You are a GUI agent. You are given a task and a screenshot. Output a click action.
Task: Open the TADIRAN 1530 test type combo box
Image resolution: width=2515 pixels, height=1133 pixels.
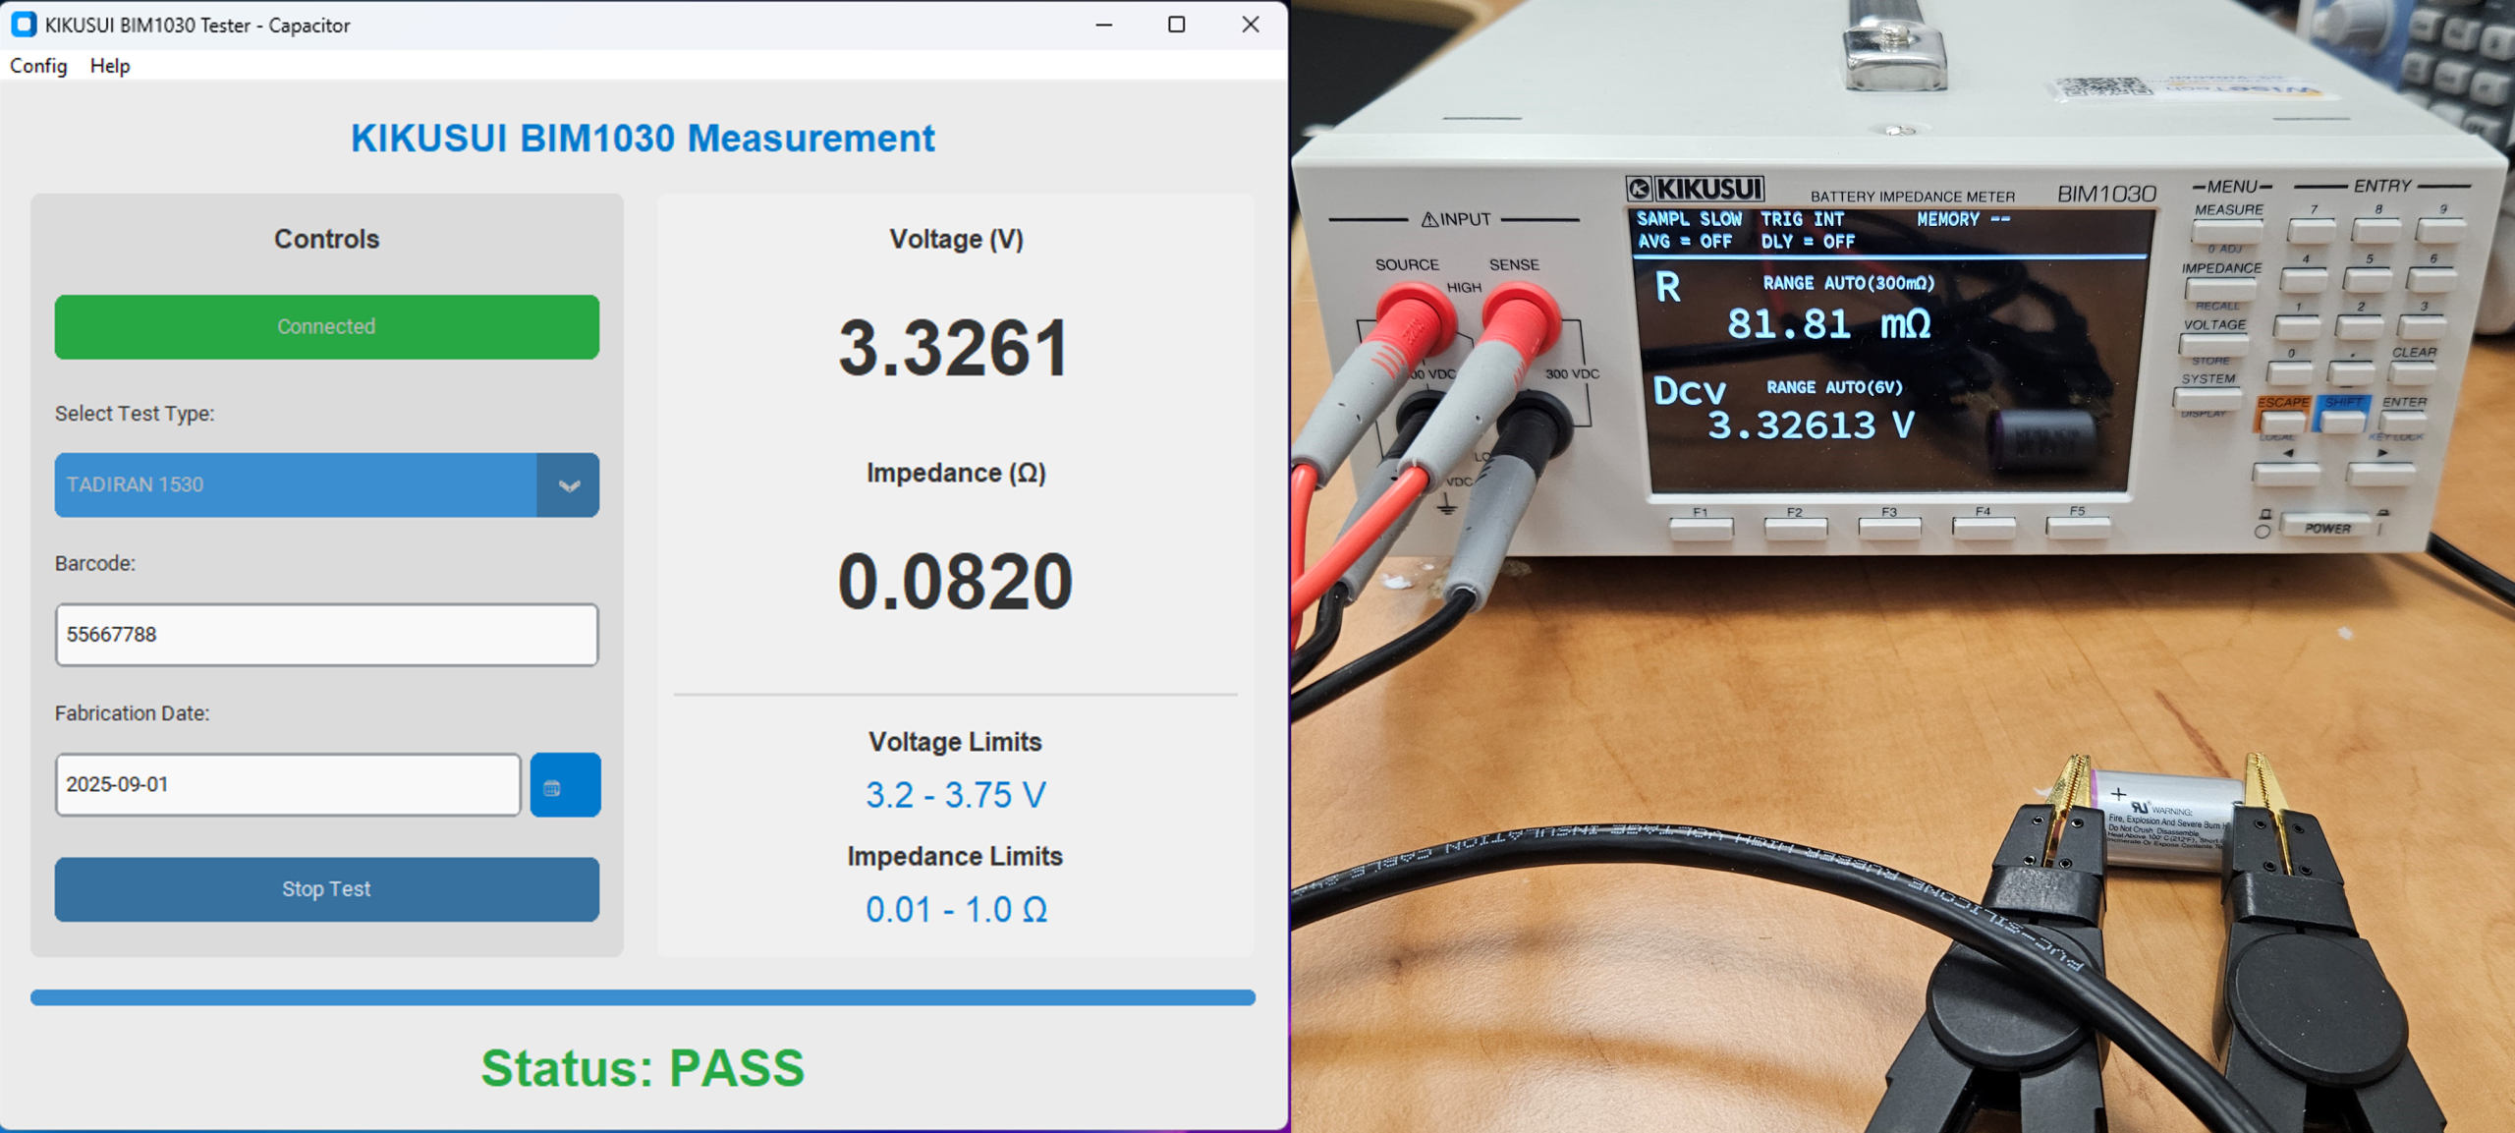[295, 484]
